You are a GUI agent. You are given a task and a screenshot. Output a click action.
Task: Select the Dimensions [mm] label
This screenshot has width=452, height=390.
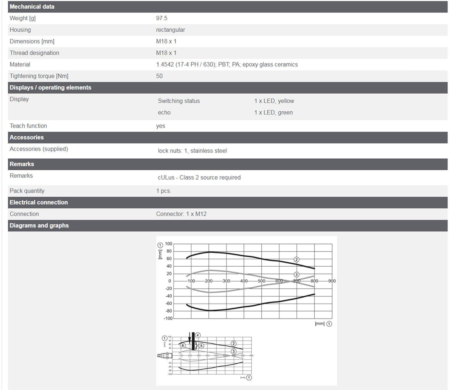pos(32,41)
